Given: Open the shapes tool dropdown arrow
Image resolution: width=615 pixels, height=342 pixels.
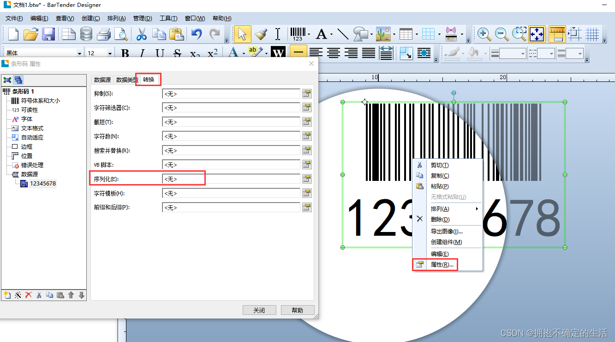Looking at the screenshot, I should point(371,34).
